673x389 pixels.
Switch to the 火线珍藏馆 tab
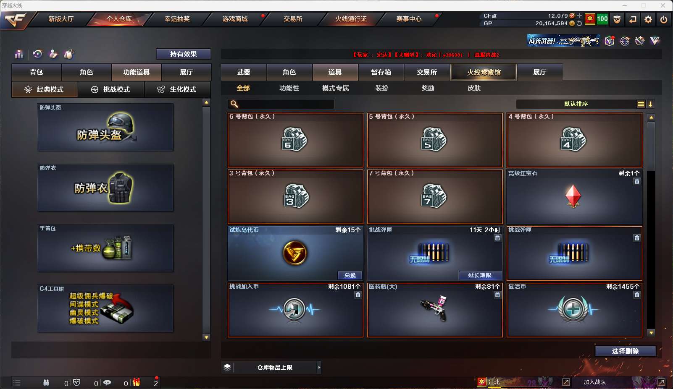(484, 72)
